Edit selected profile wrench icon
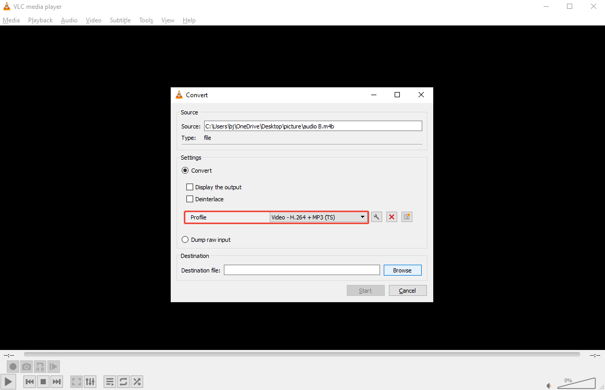Viewport: 605px width, 390px height. tap(376, 217)
